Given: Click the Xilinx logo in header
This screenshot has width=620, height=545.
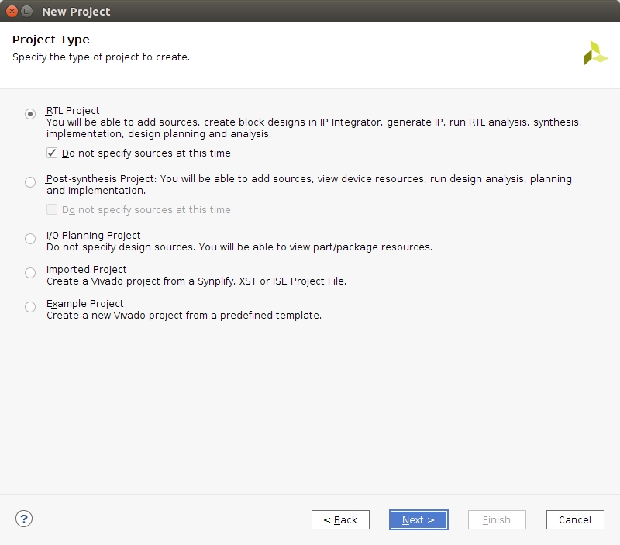Looking at the screenshot, I should [x=595, y=53].
